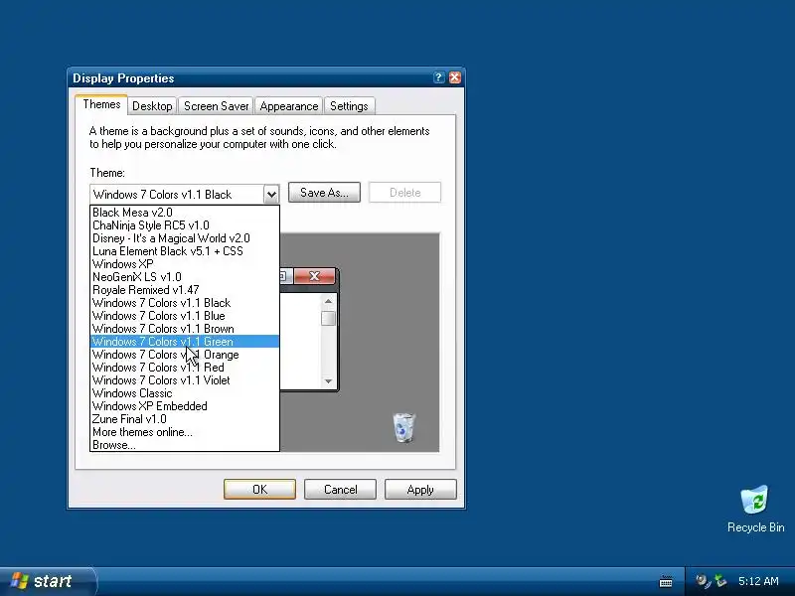The image size is (795, 596).
Task: Select highlighted Windows 7 Colors v1.1 Green
Action: coord(185,342)
